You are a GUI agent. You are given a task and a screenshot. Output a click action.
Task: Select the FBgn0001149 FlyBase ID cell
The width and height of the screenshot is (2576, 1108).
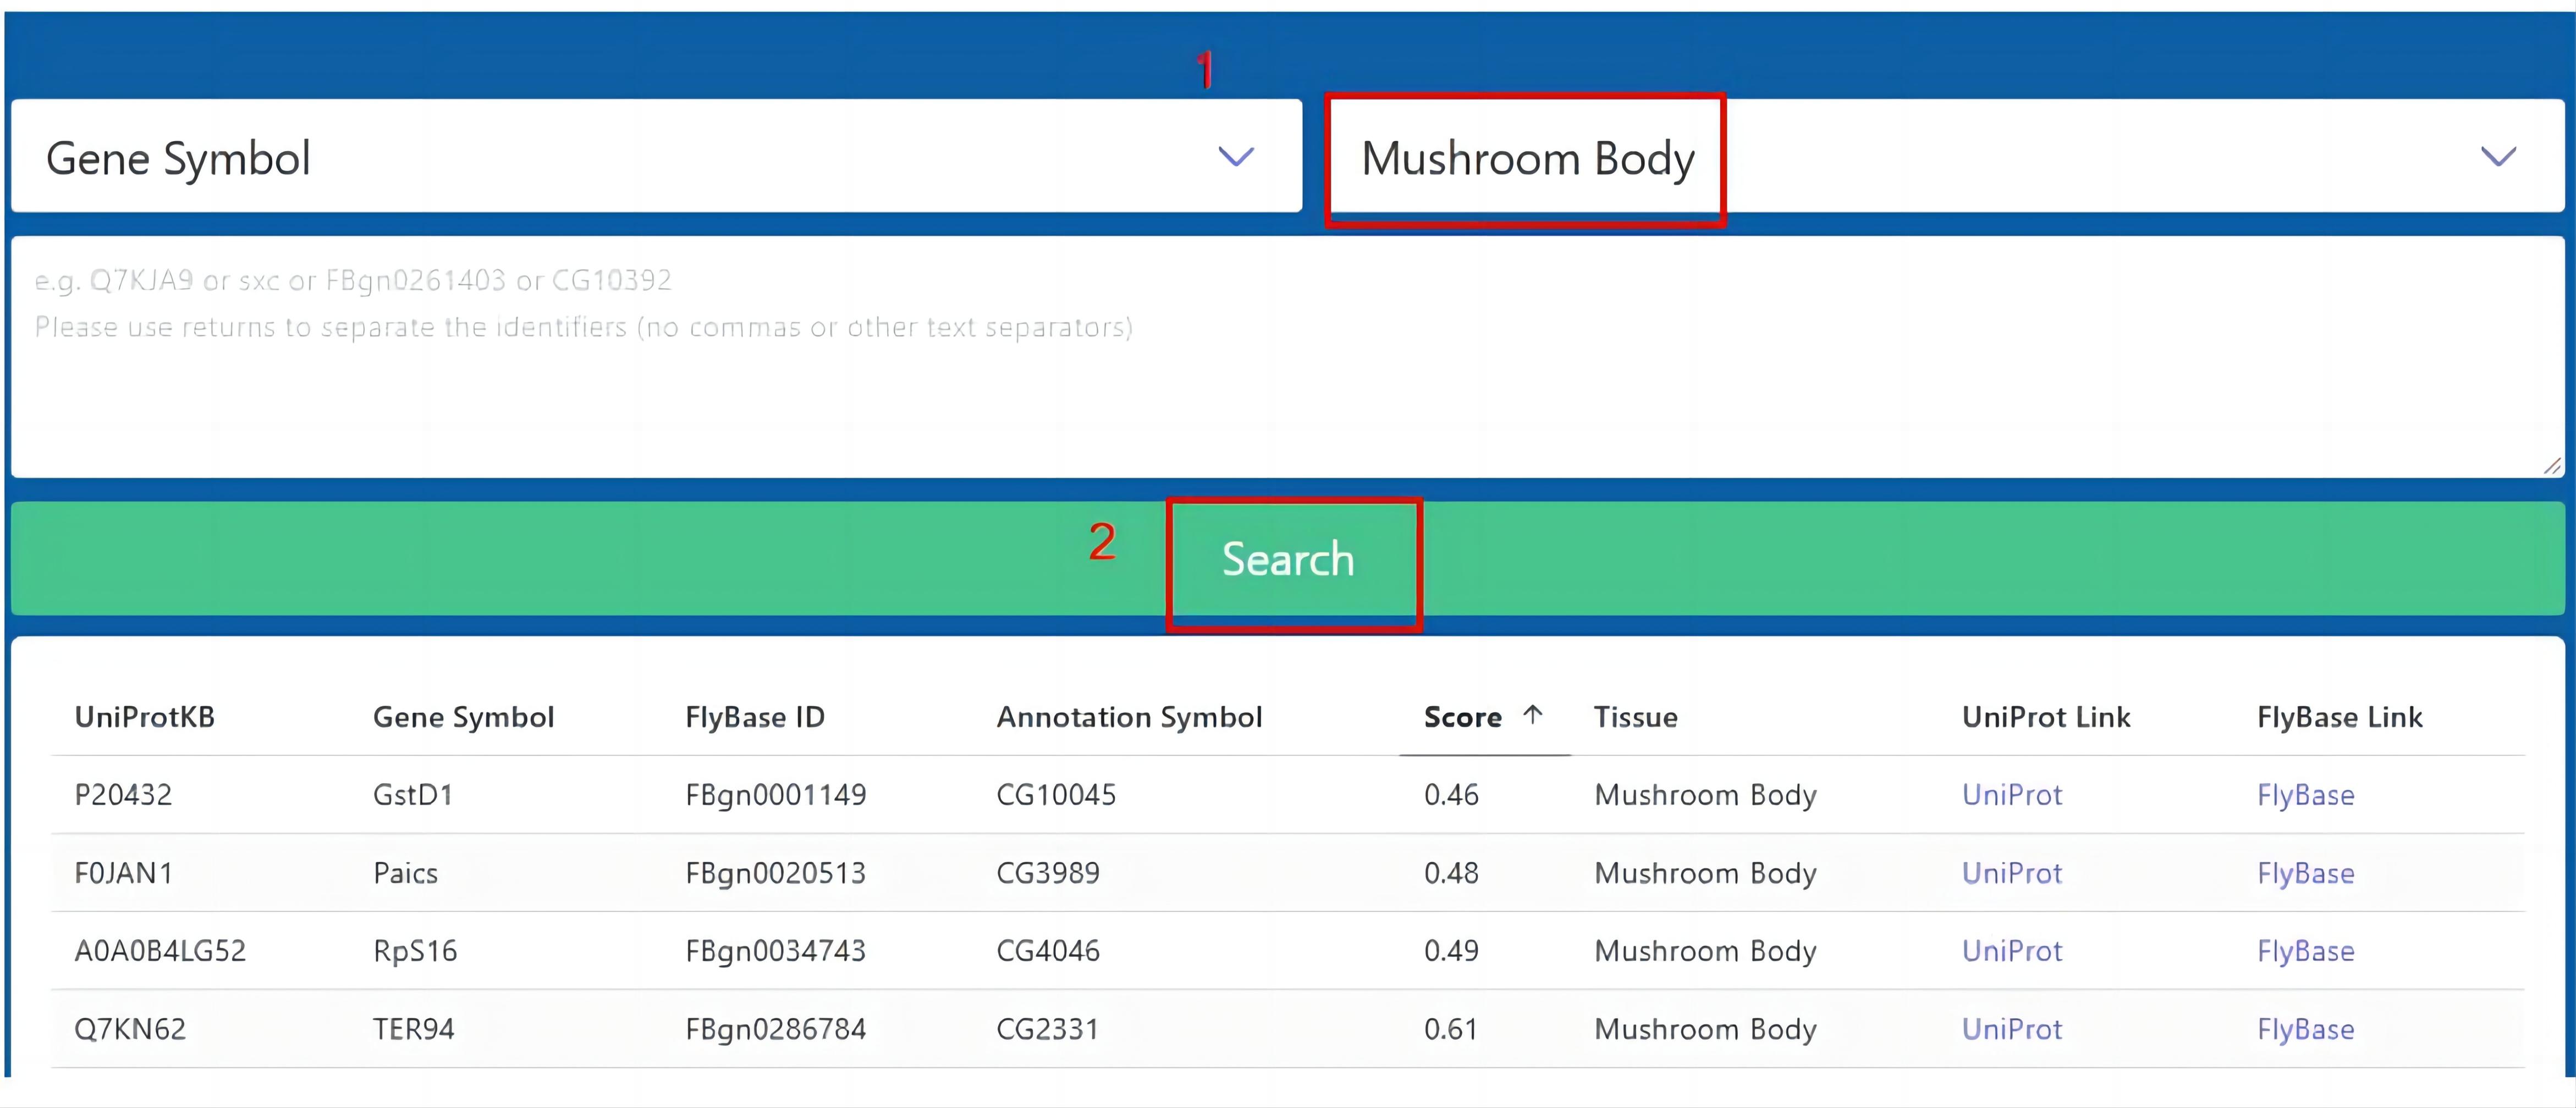tap(775, 796)
